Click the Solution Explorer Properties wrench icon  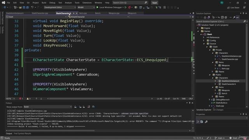[x=234, y=17]
